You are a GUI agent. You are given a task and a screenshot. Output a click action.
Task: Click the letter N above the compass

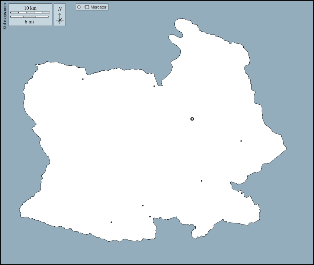click(60, 9)
